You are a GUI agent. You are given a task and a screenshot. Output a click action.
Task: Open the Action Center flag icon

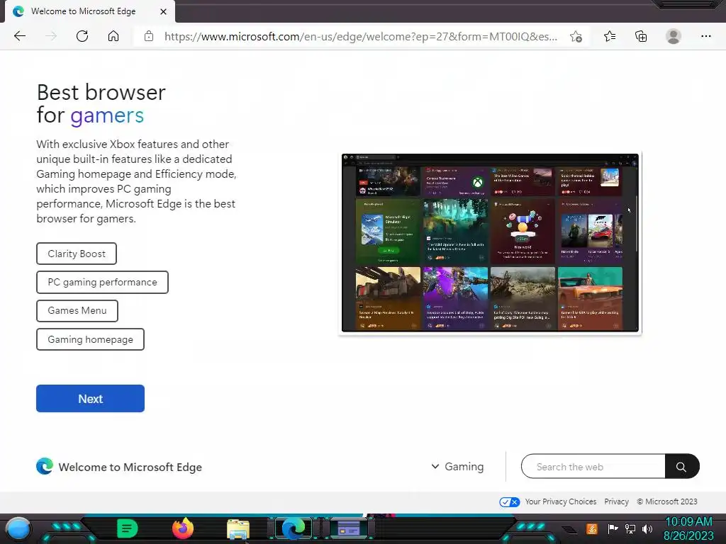613,528
